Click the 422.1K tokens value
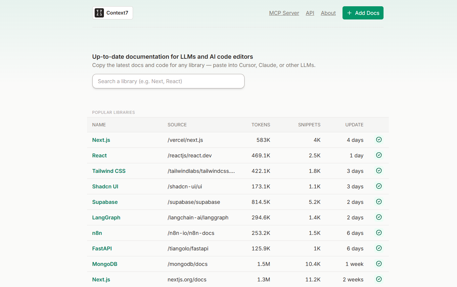This screenshot has width=457, height=287. 261,171
